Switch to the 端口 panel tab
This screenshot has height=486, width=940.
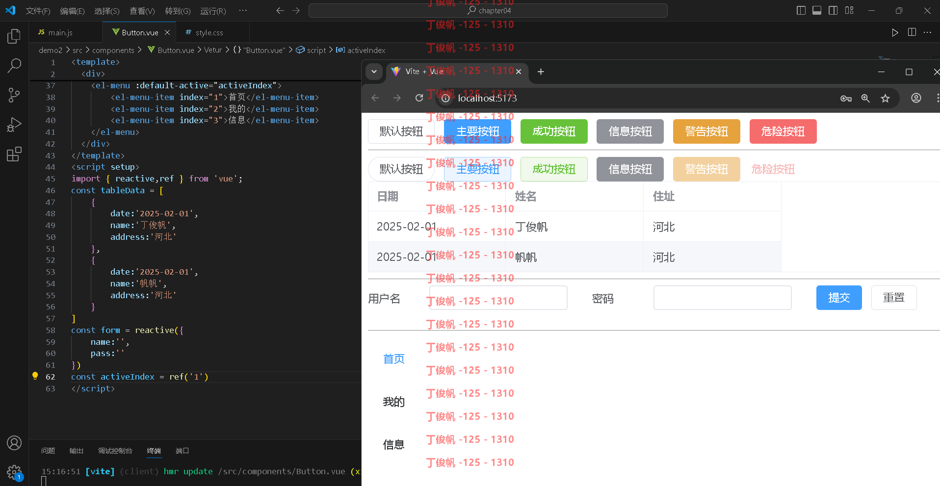point(182,451)
